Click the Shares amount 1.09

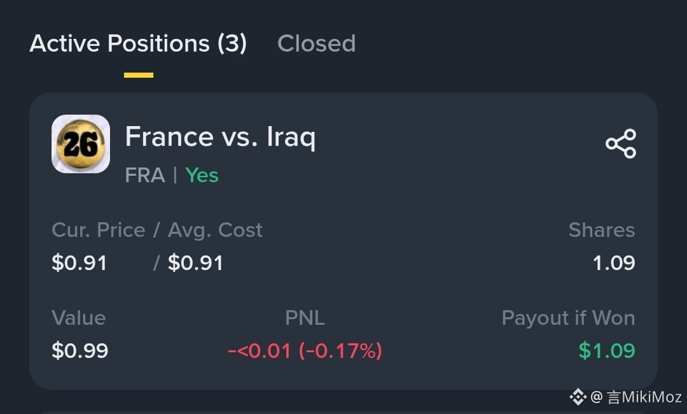point(613,263)
